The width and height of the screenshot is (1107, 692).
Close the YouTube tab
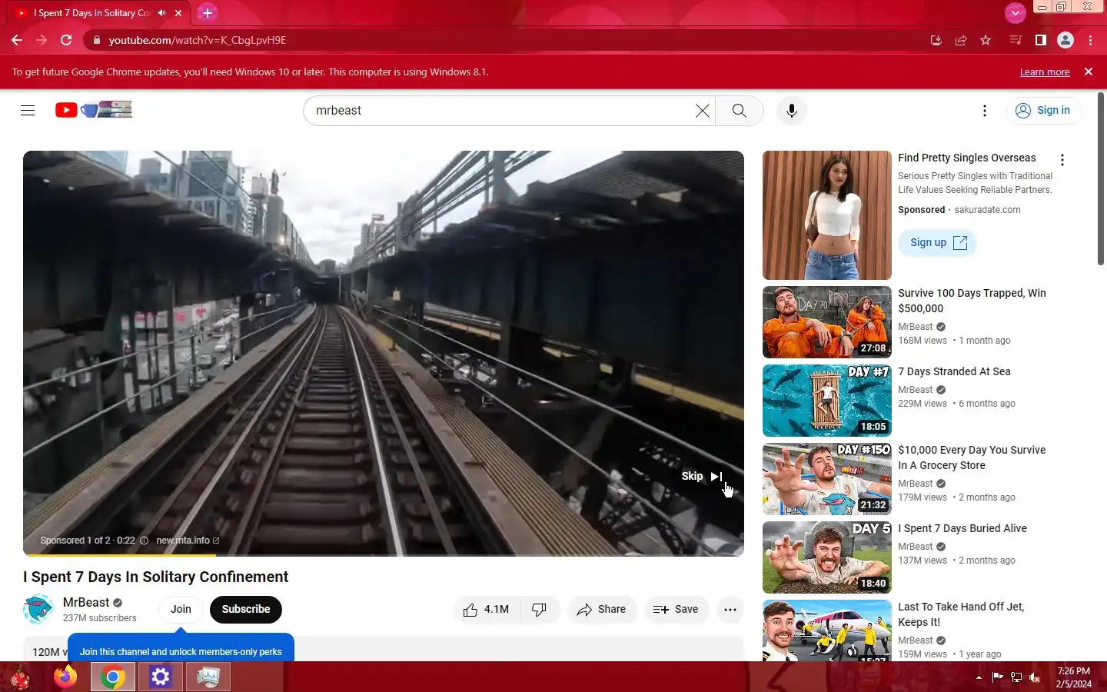pos(178,13)
